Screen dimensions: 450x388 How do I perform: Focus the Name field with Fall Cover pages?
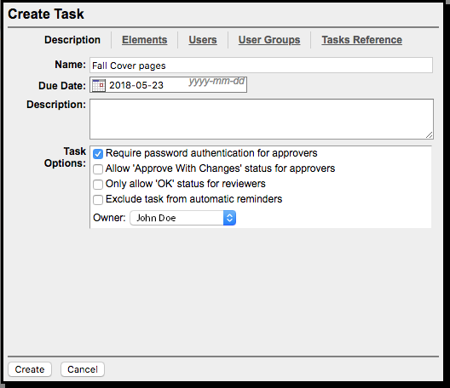[x=261, y=66]
